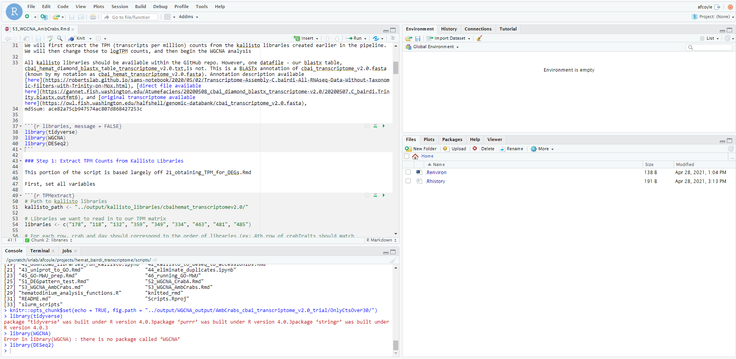Click the sign out icon next to afcoyle
Viewport: 736px width, 359px height.
(x=717, y=7)
